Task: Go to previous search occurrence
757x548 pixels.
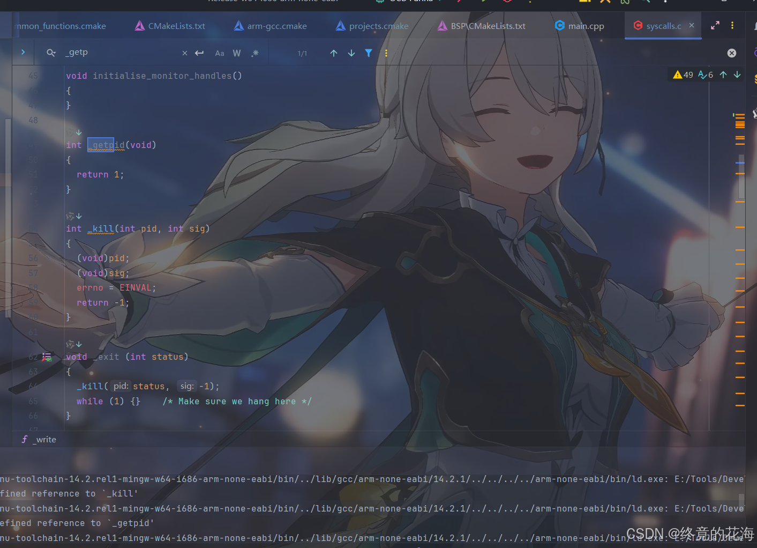Action: pos(334,53)
